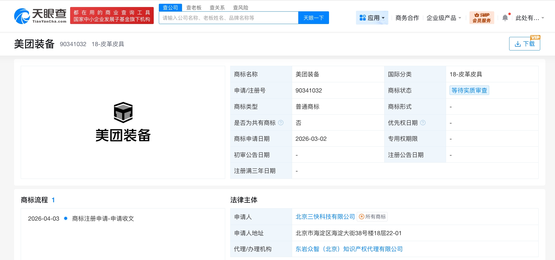Open help tooltip next to 是否为共有商标
This screenshot has height=260, width=555.
point(281,123)
